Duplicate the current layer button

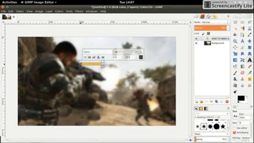click(x=216, y=102)
